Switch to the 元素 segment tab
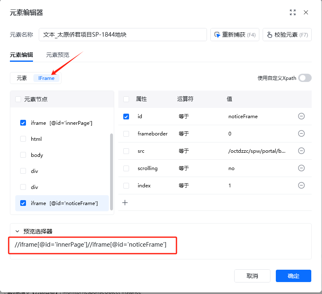Screen dimensions: 322x294 [22, 78]
